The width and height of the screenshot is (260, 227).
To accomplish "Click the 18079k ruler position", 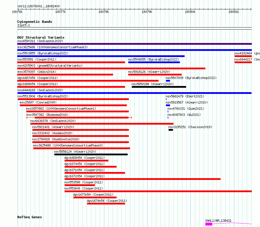I will tap(147, 12).
